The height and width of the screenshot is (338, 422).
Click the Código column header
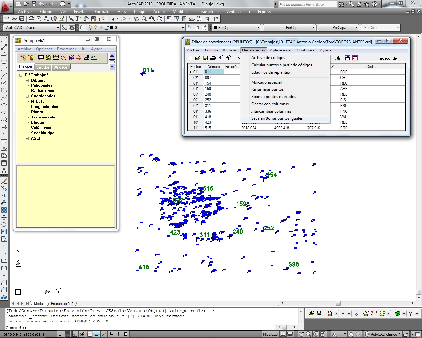pos(372,66)
